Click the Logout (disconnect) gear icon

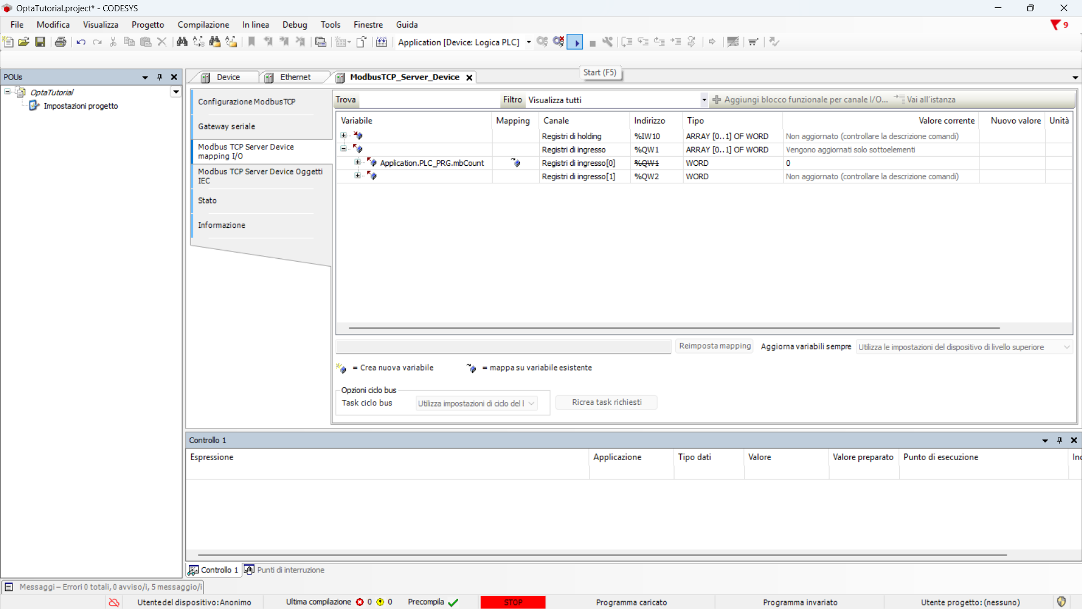pos(558,42)
